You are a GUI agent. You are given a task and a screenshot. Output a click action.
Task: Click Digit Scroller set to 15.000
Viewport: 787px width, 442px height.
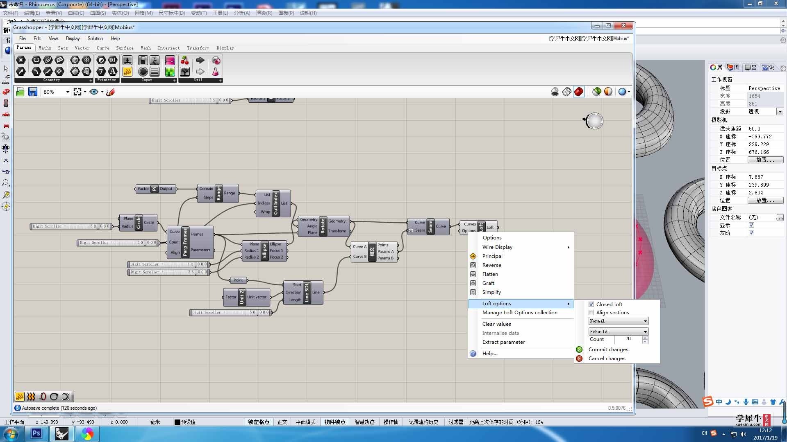169,264
